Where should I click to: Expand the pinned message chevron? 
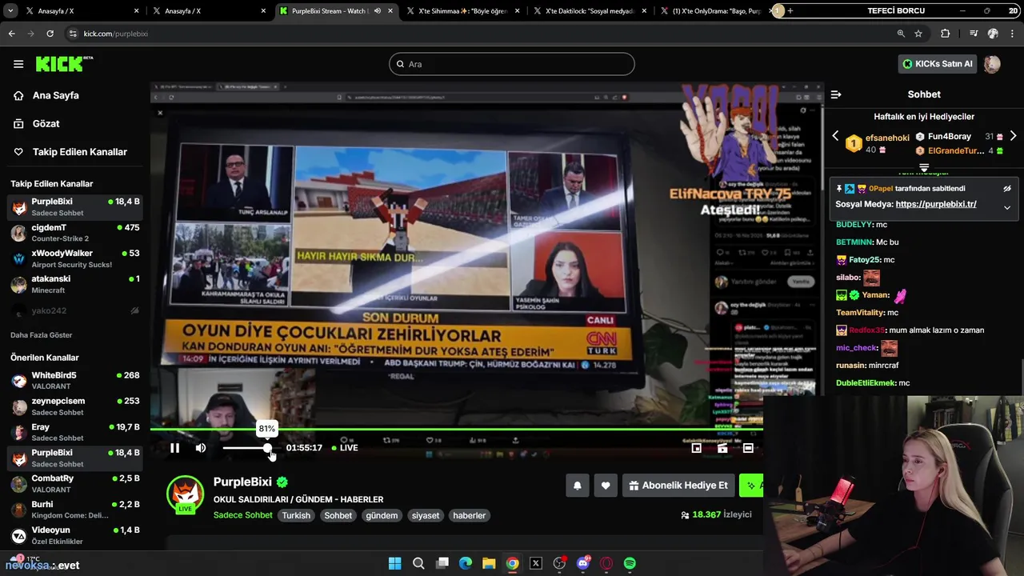(1007, 207)
